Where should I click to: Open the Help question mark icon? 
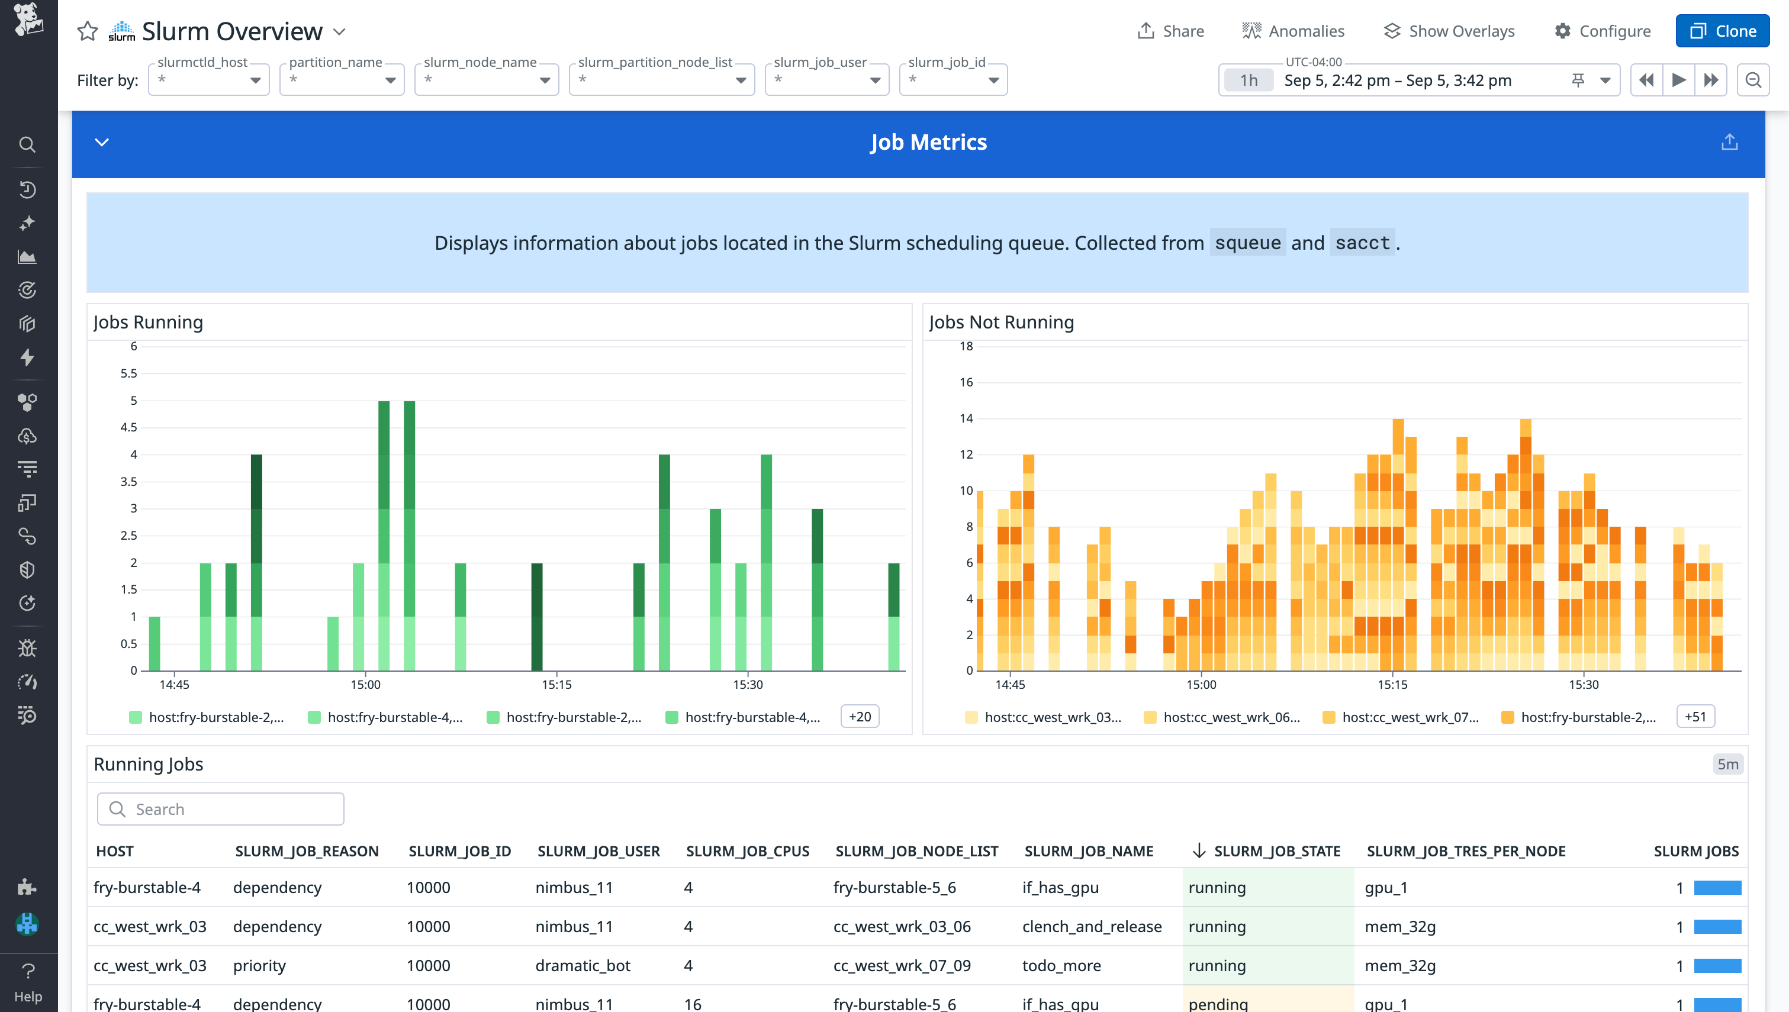point(28,971)
